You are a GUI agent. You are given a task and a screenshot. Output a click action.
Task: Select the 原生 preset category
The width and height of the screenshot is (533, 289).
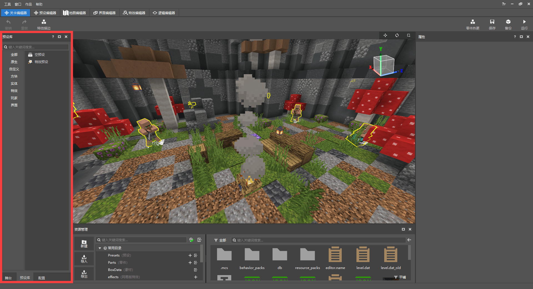point(14,62)
